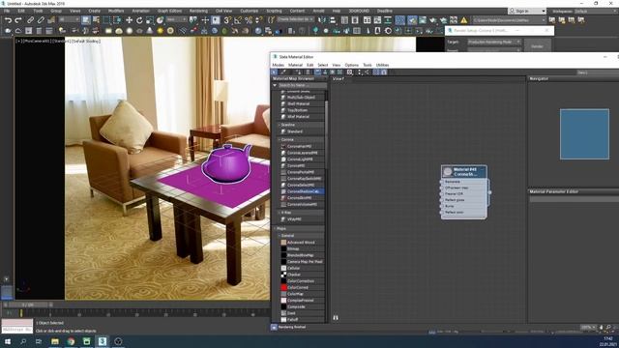Select CoronaShadowCatcher material in browser
This screenshot has width=619, height=348.
pyautogui.click(x=303, y=191)
